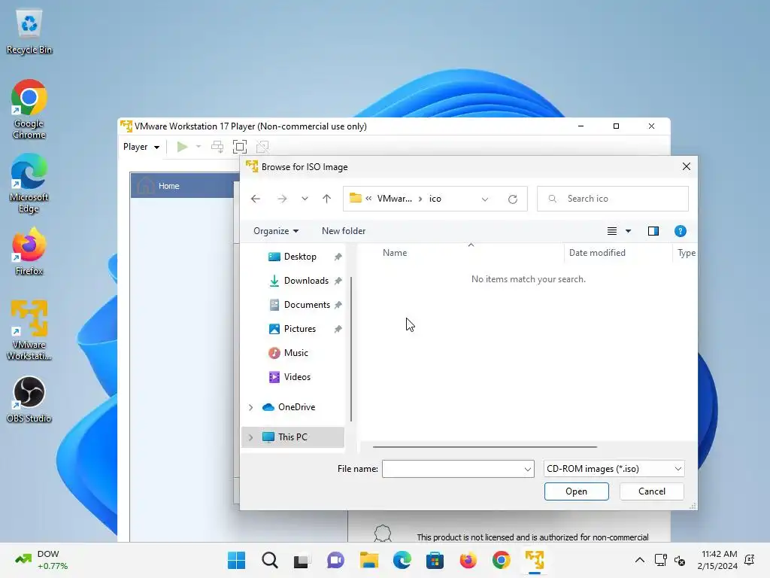
Task: Go up one folder level
Action: point(326,199)
